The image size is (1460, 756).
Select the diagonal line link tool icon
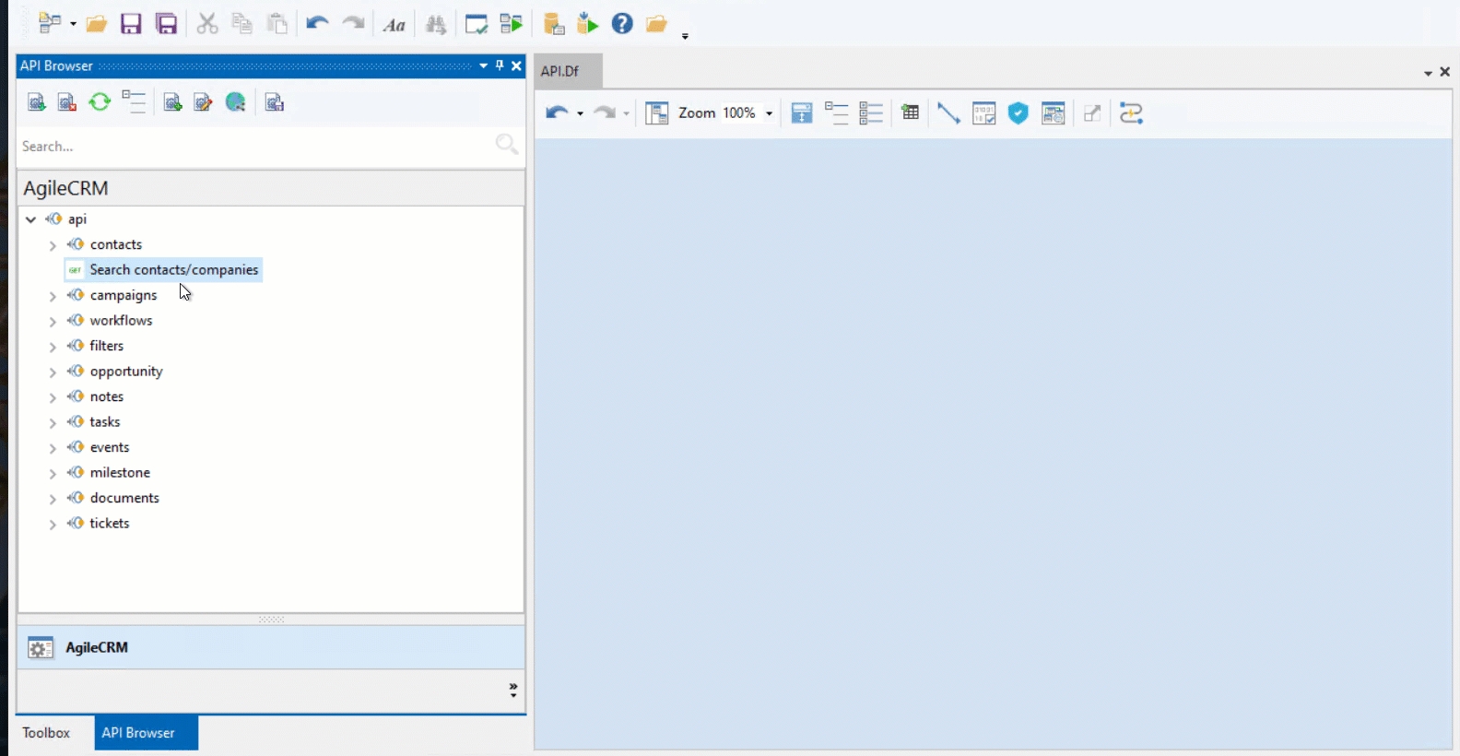pyautogui.click(x=948, y=113)
